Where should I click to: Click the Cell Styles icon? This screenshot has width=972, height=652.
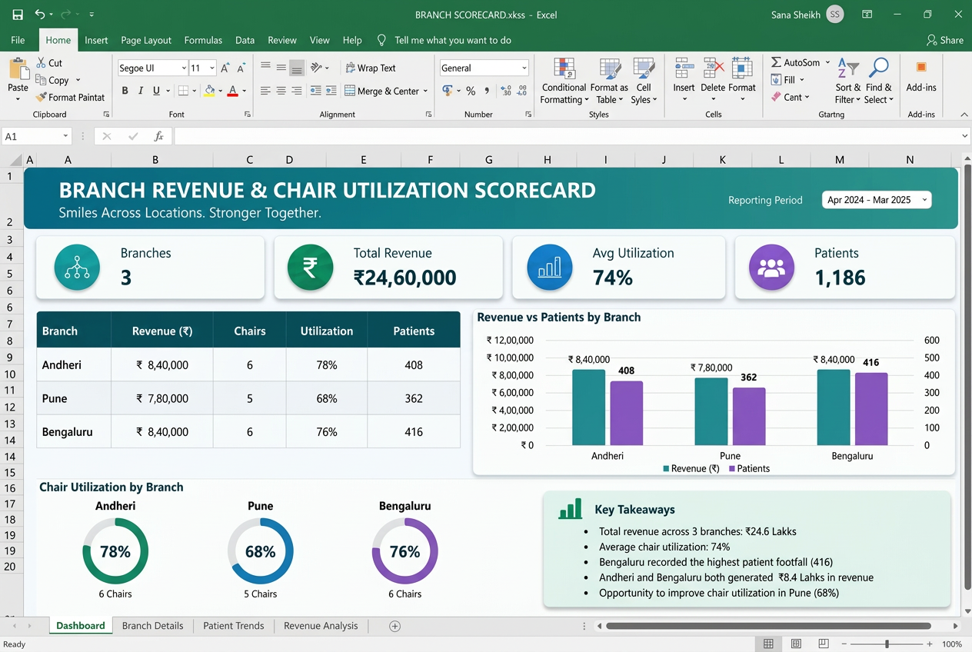(x=644, y=69)
